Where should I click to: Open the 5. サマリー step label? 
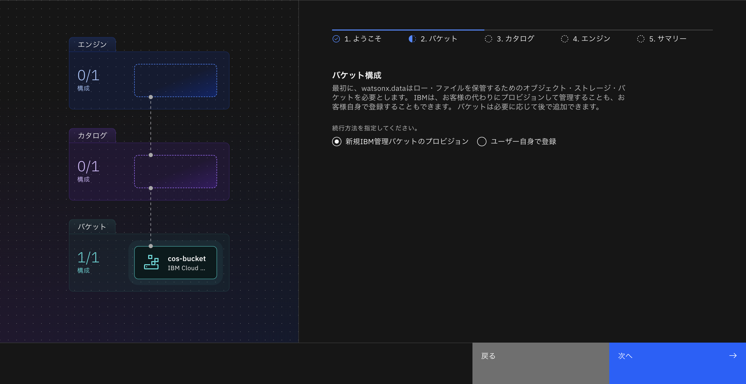[x=668, y=39]
